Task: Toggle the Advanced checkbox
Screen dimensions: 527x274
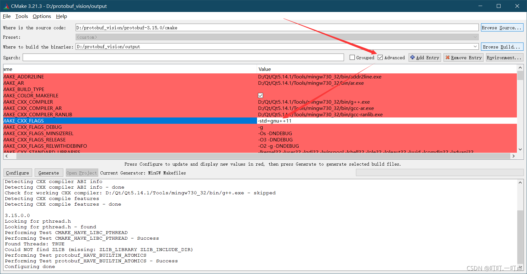Action: [x=380, y=57]
